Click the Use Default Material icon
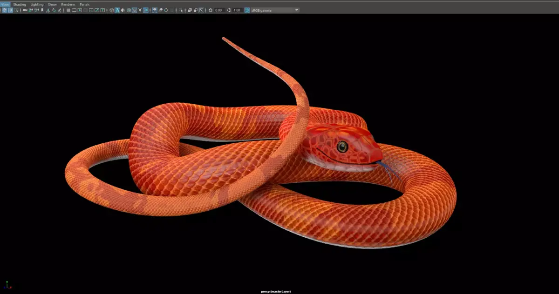The image size is (559, 294). [x=123, y=10]
